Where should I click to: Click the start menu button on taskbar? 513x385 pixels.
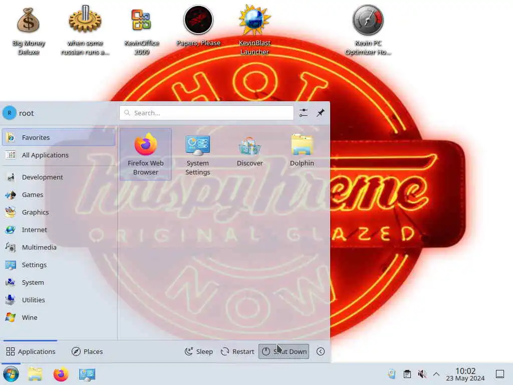click(x=11, y=374)
